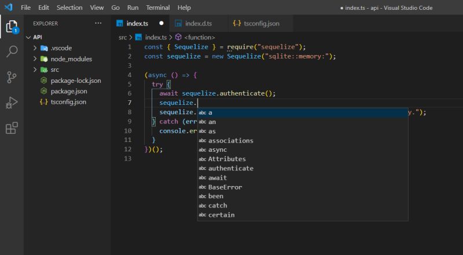Screen dimensions: 463x255
Task: Click the EXPLORER panel title
Action: pyautogui.click(x=46, y=23)
